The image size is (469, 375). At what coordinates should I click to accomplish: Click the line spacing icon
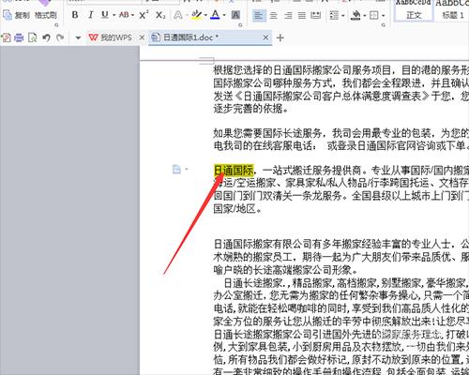tap(334, 15)
